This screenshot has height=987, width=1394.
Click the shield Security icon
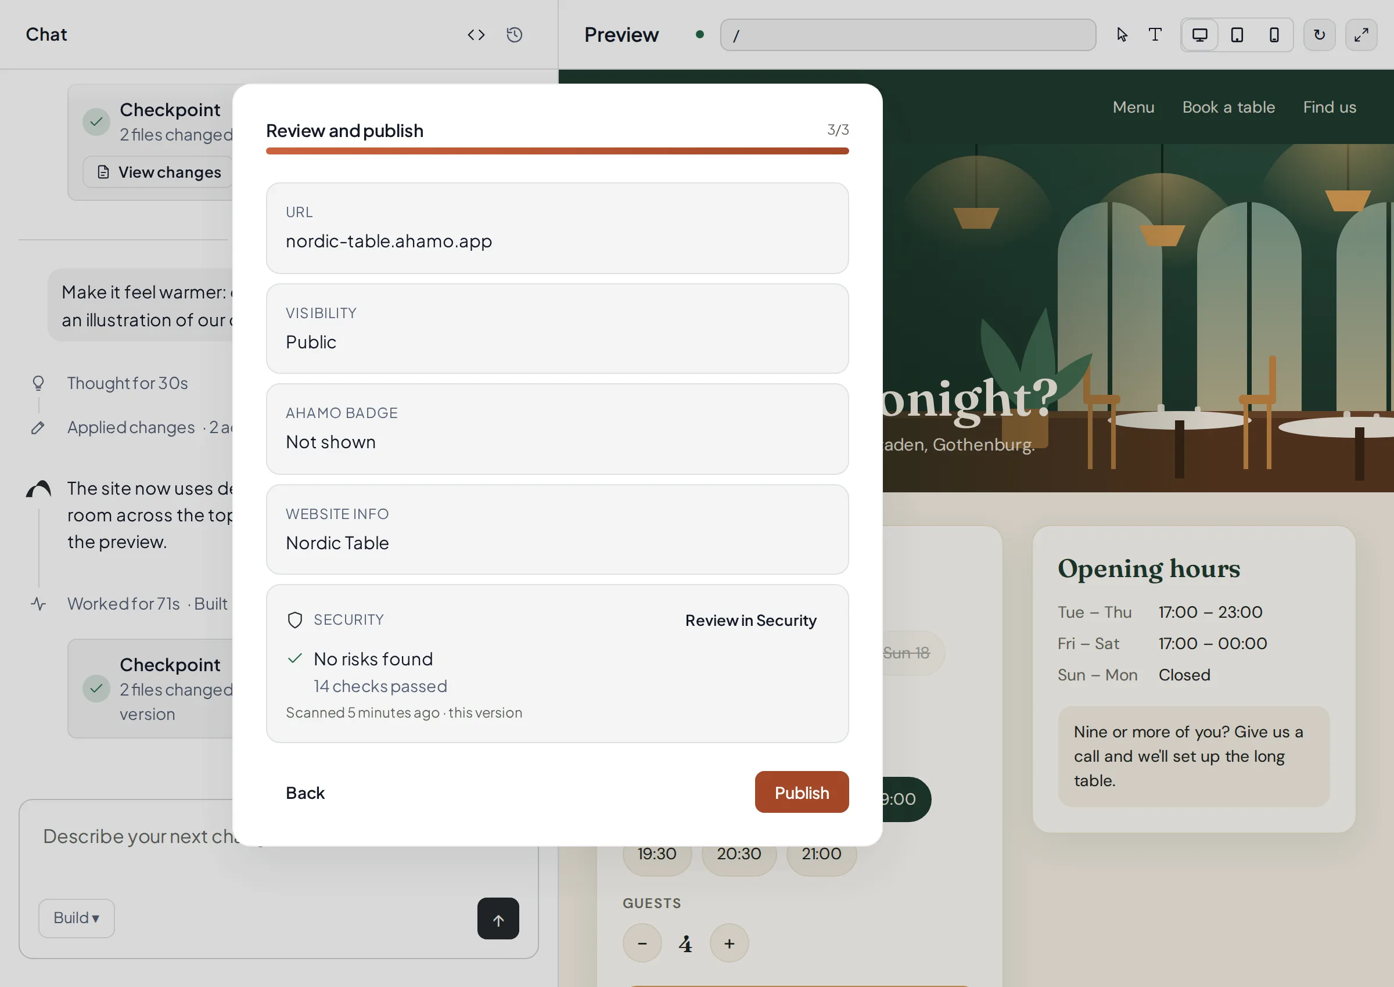[x=295, y=620]
